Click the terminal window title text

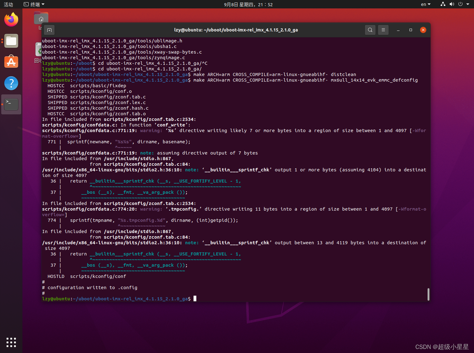pos(236,30)
